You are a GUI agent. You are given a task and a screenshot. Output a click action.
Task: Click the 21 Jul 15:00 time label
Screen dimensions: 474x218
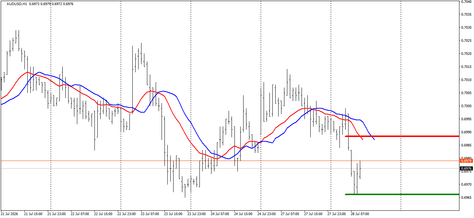point(33,214)
